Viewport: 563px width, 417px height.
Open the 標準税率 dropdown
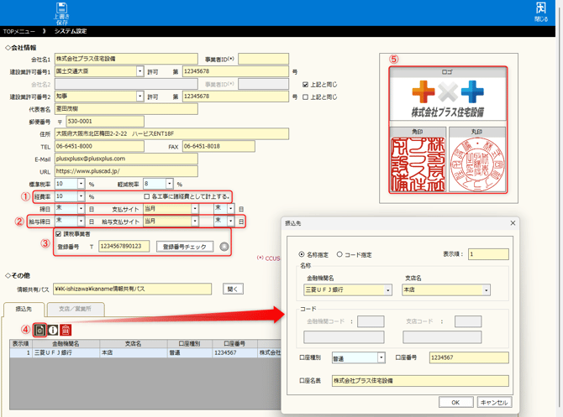81,184
